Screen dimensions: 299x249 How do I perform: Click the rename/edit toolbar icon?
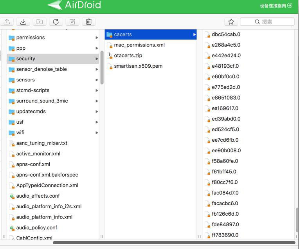coord(72,22)
